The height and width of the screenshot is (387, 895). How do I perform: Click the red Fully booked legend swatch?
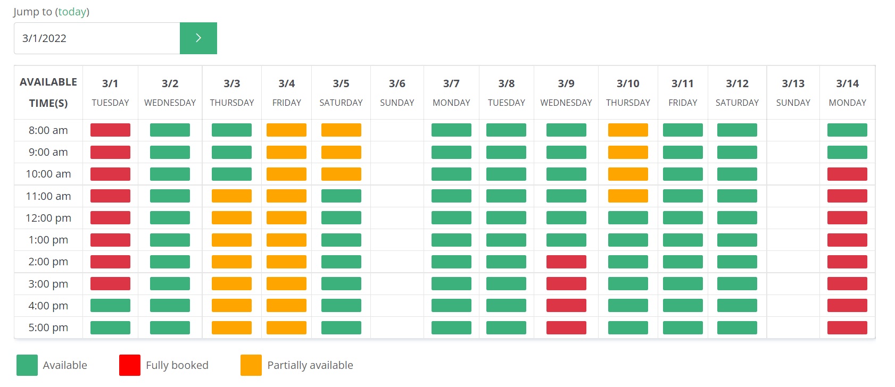point(130,365)
